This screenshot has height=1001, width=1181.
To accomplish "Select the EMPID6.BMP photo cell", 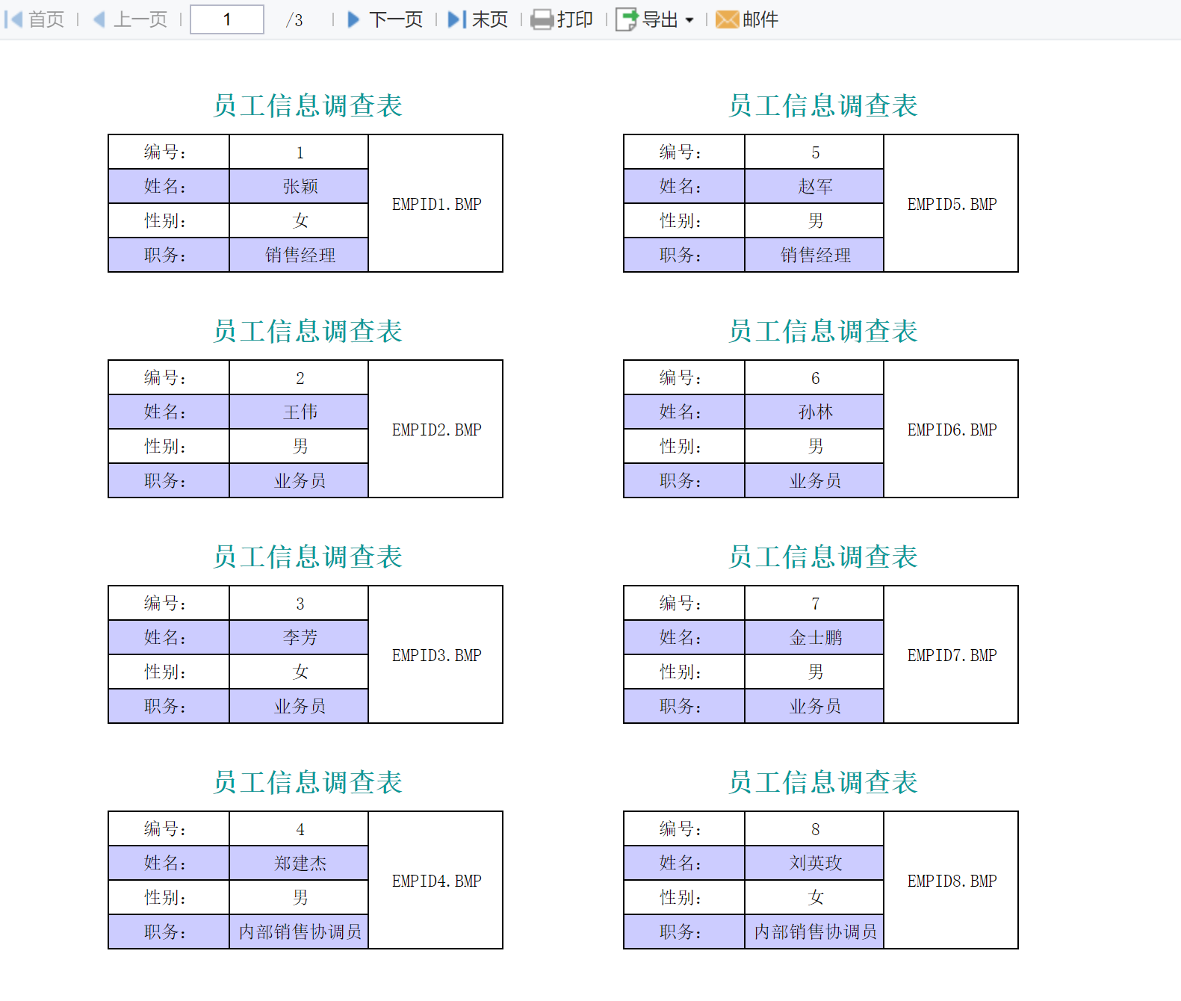I will [951, 430].
